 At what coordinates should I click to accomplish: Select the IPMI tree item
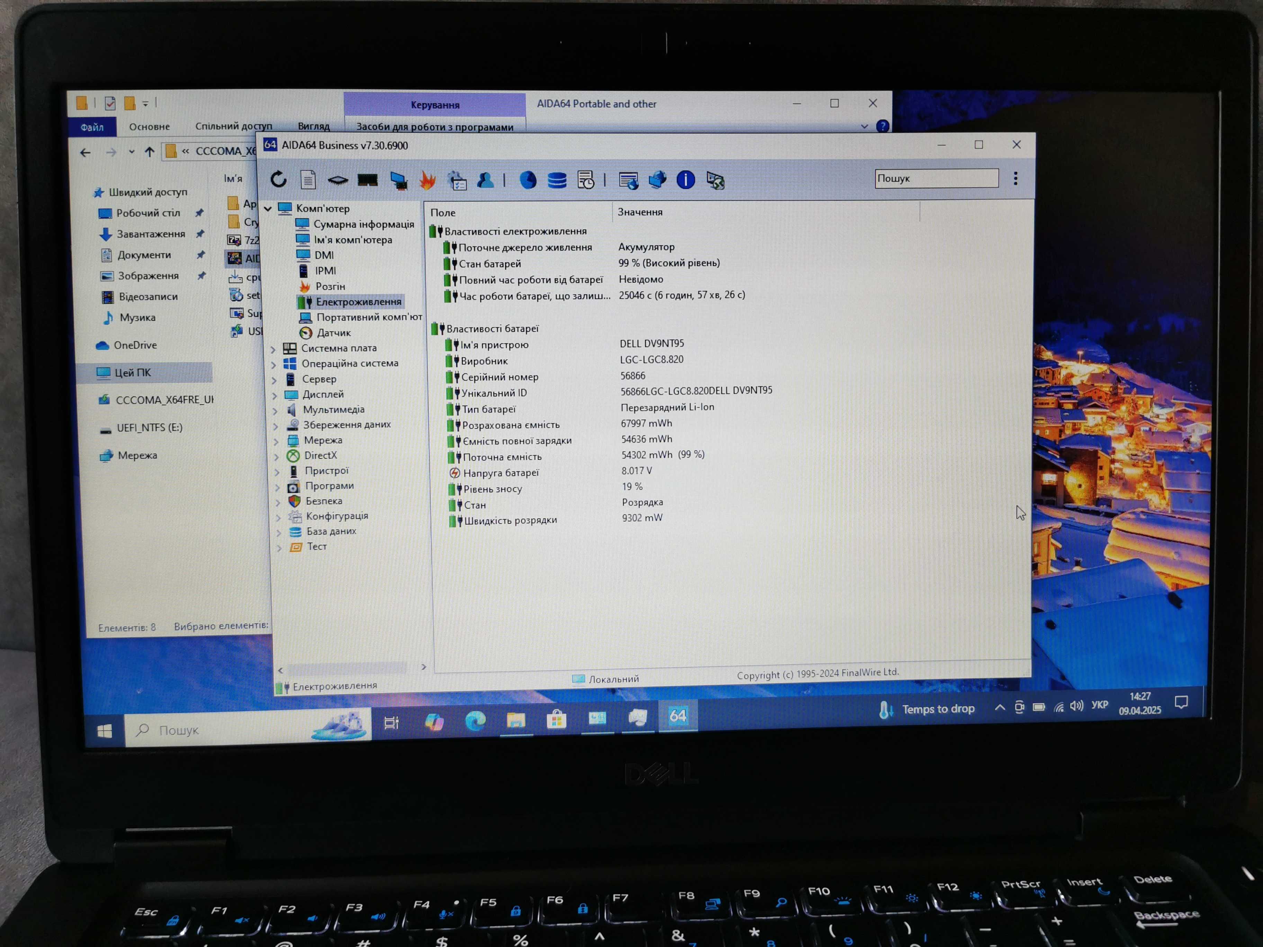pos(325,271)
